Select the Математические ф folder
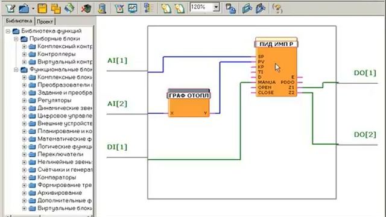 pos(65,139)
